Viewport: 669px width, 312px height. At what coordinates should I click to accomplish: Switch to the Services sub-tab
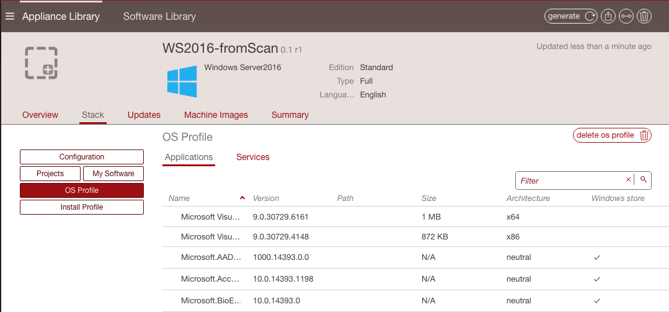point(253,157)
